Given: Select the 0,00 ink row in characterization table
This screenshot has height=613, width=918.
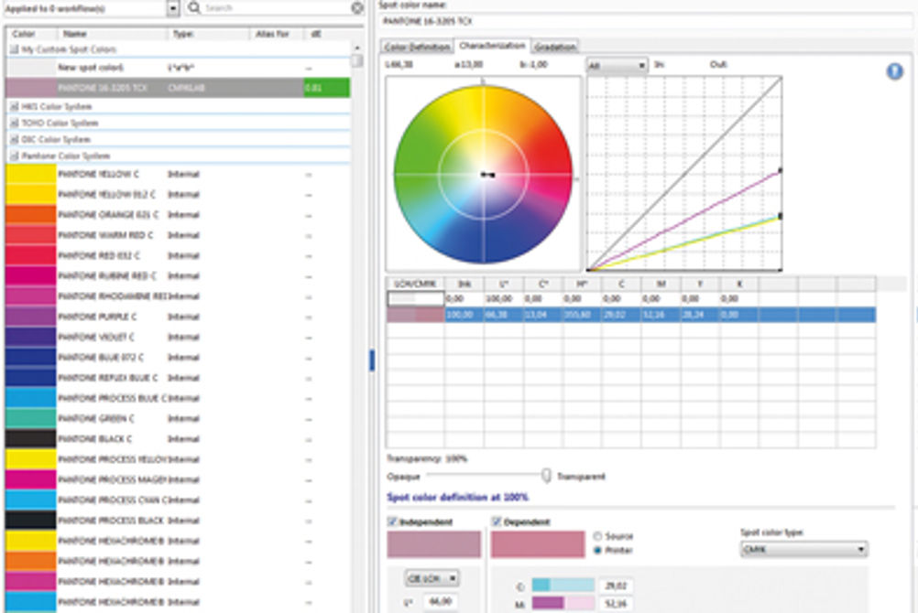Looking at the screenshot, I should pyautogui.click(x=631, y=299).
